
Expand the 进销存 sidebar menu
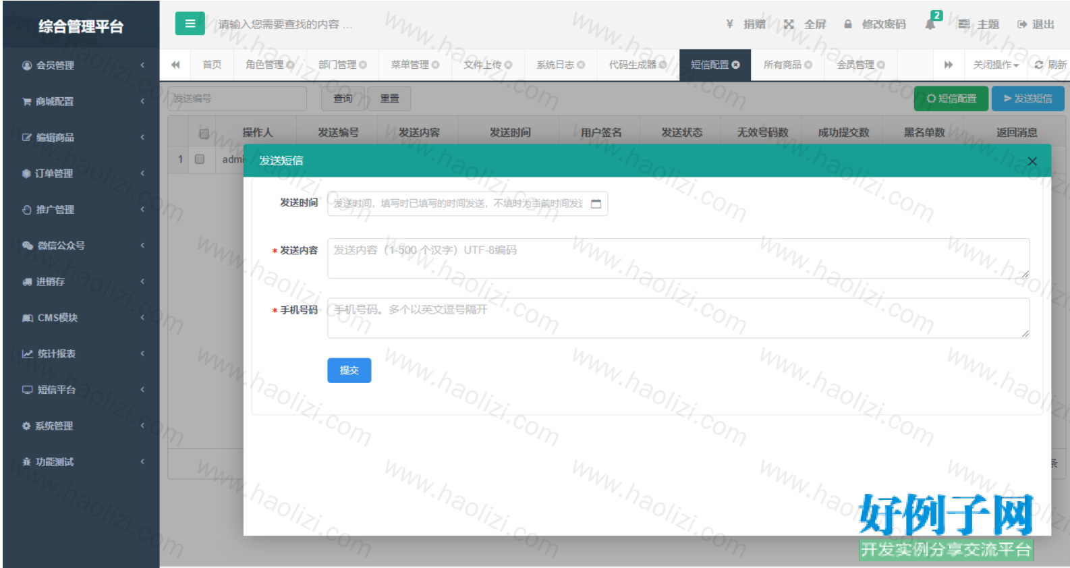click(81, 282)
